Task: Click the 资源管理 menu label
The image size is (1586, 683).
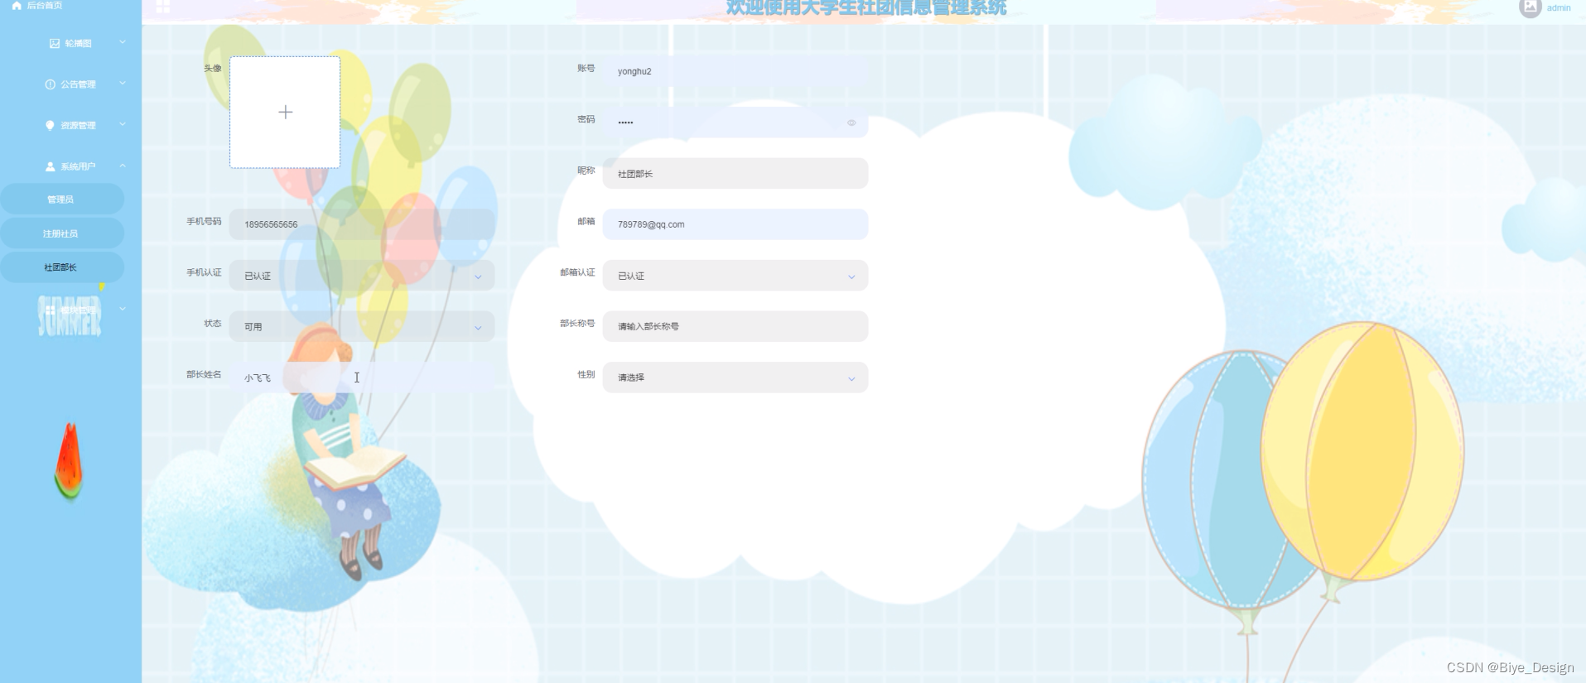Action: [79, 126]
